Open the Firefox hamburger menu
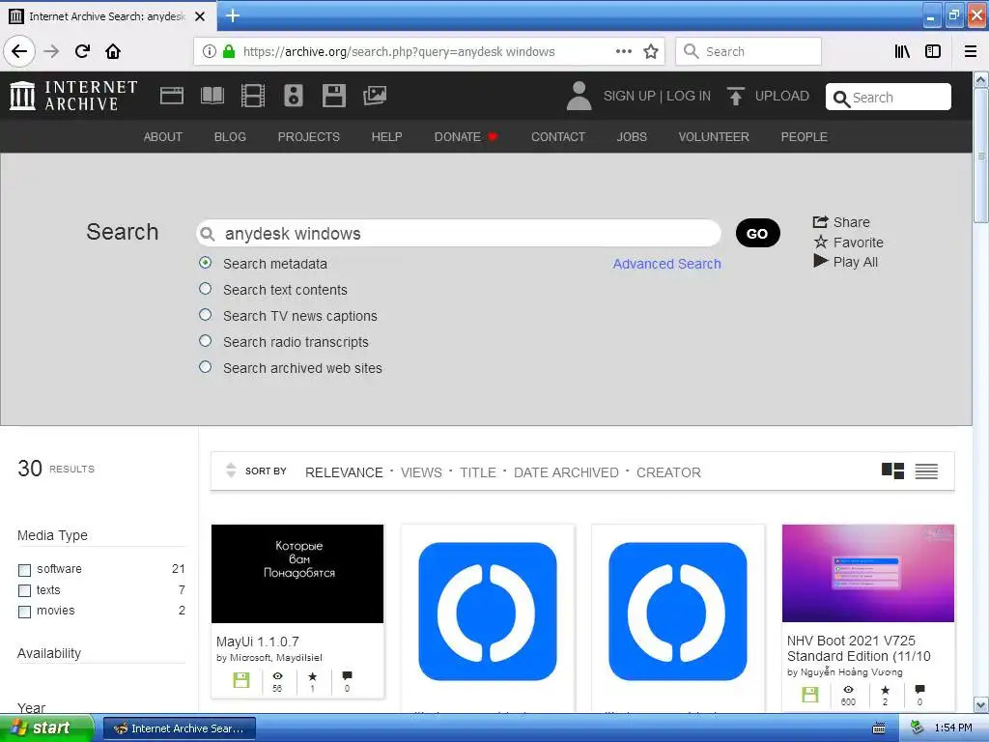The image size is (989, 742). point(971,51)
